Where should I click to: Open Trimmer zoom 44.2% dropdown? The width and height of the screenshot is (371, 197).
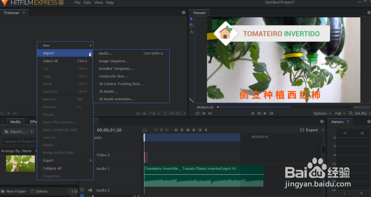pos(175,113)
